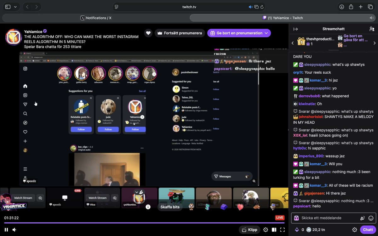Image resolution: width=378 pixels, height=236 pixels.
Task: Open the info icon beside Skaffa bits
Action: coord(148,207)
